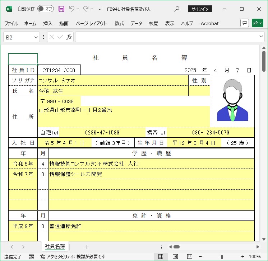
Task: Select the year cell 平成9年
Action: (x=23, y=226)
